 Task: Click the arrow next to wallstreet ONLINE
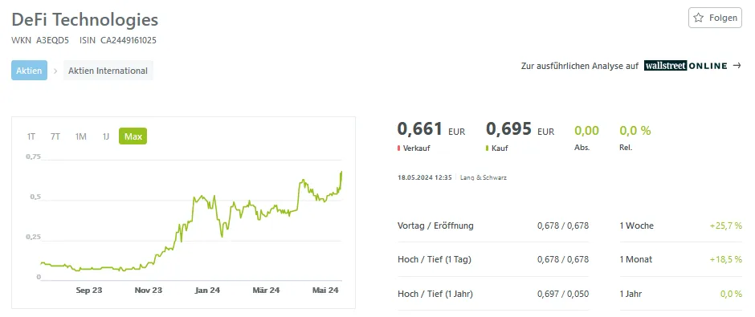tap(737, 66)
